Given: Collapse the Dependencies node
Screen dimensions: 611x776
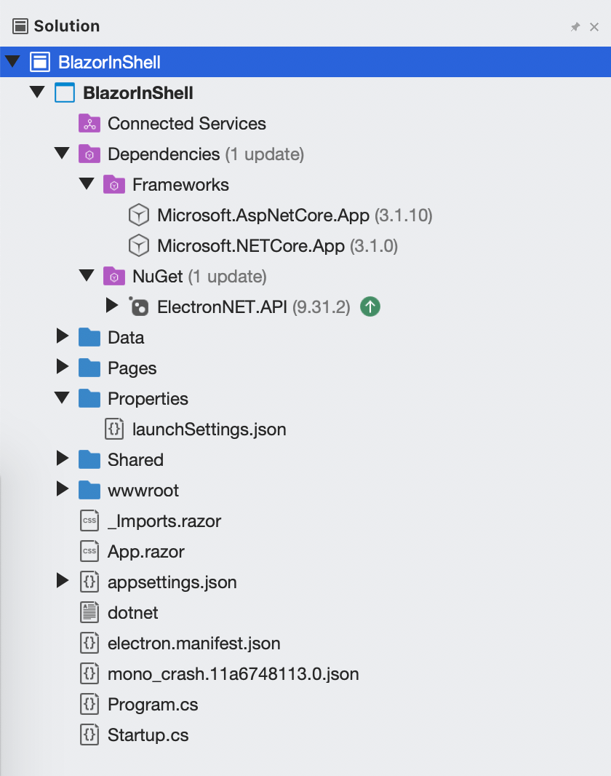Looking at the screenshot, I should [62, 153].
